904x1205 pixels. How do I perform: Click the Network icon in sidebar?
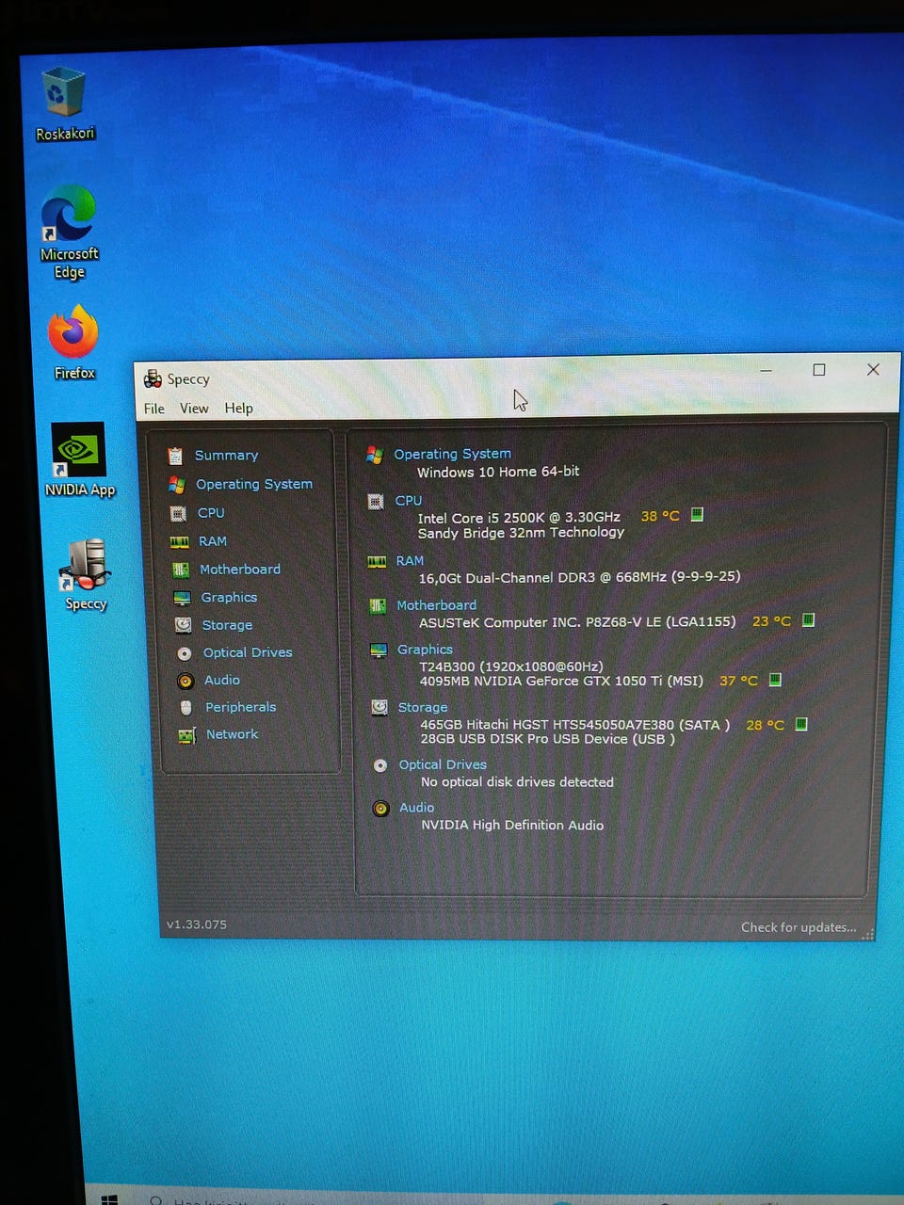[186, 735]
